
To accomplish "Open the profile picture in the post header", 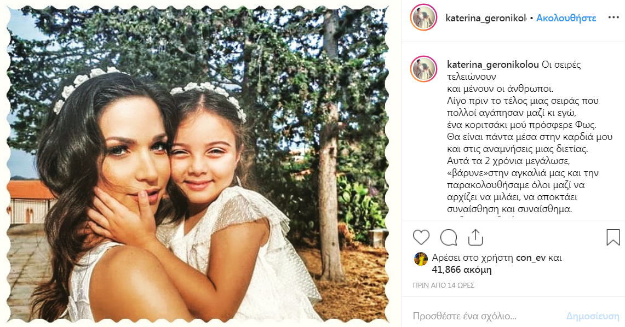I will (x=423, y=18).
